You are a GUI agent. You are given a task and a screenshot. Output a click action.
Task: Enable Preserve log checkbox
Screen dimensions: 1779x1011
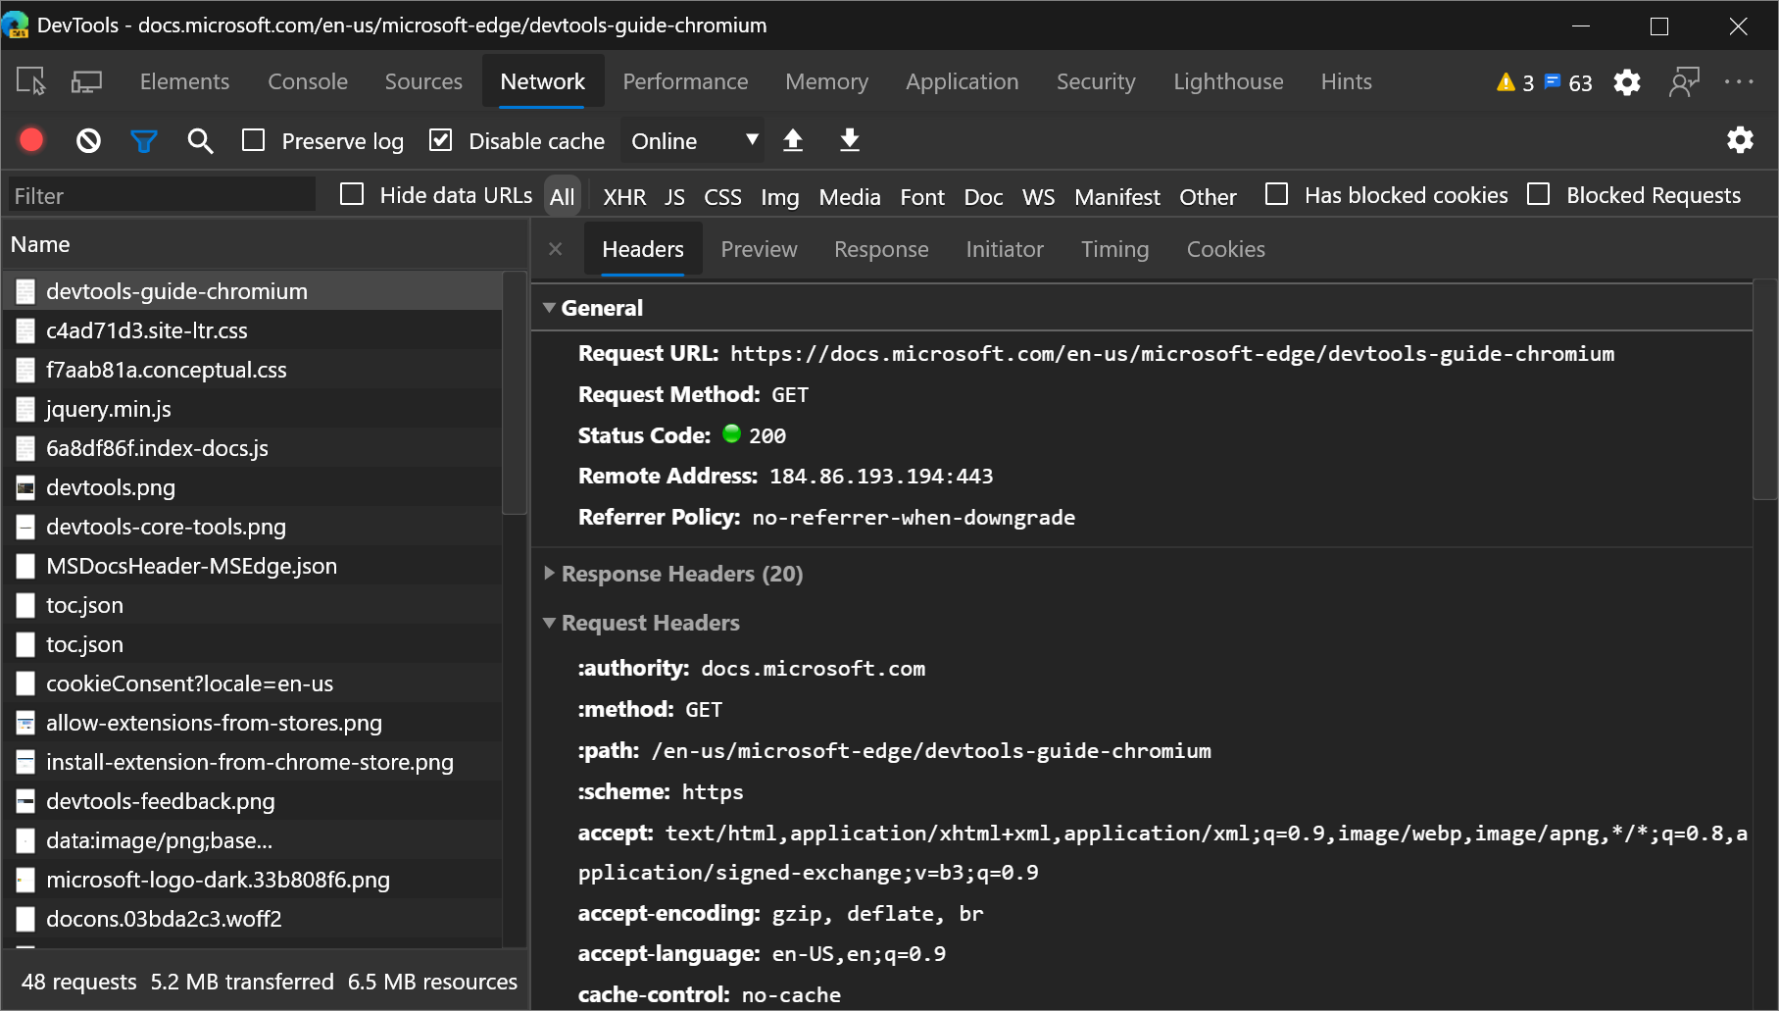coord(254,140)
